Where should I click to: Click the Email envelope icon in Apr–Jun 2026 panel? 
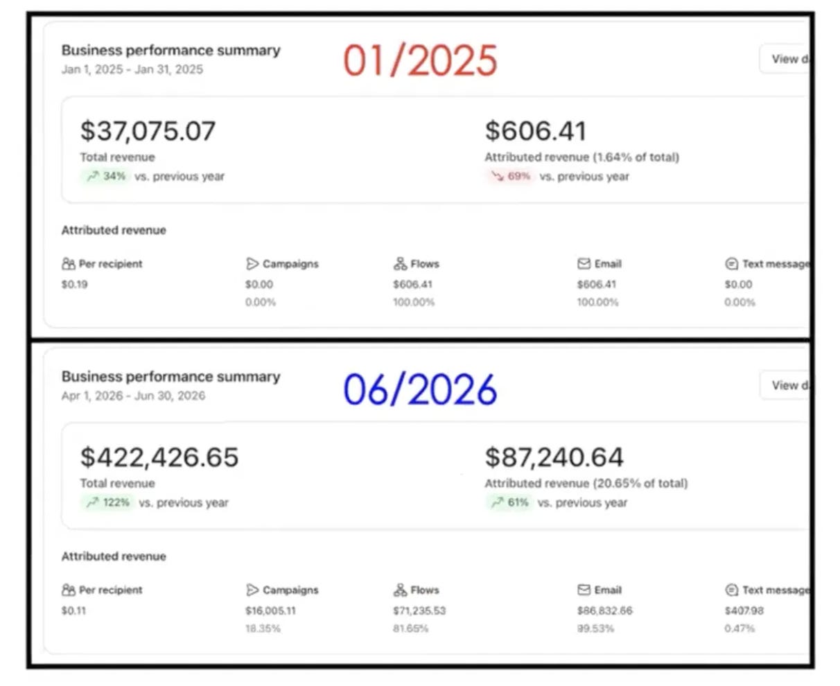[584, 590]
